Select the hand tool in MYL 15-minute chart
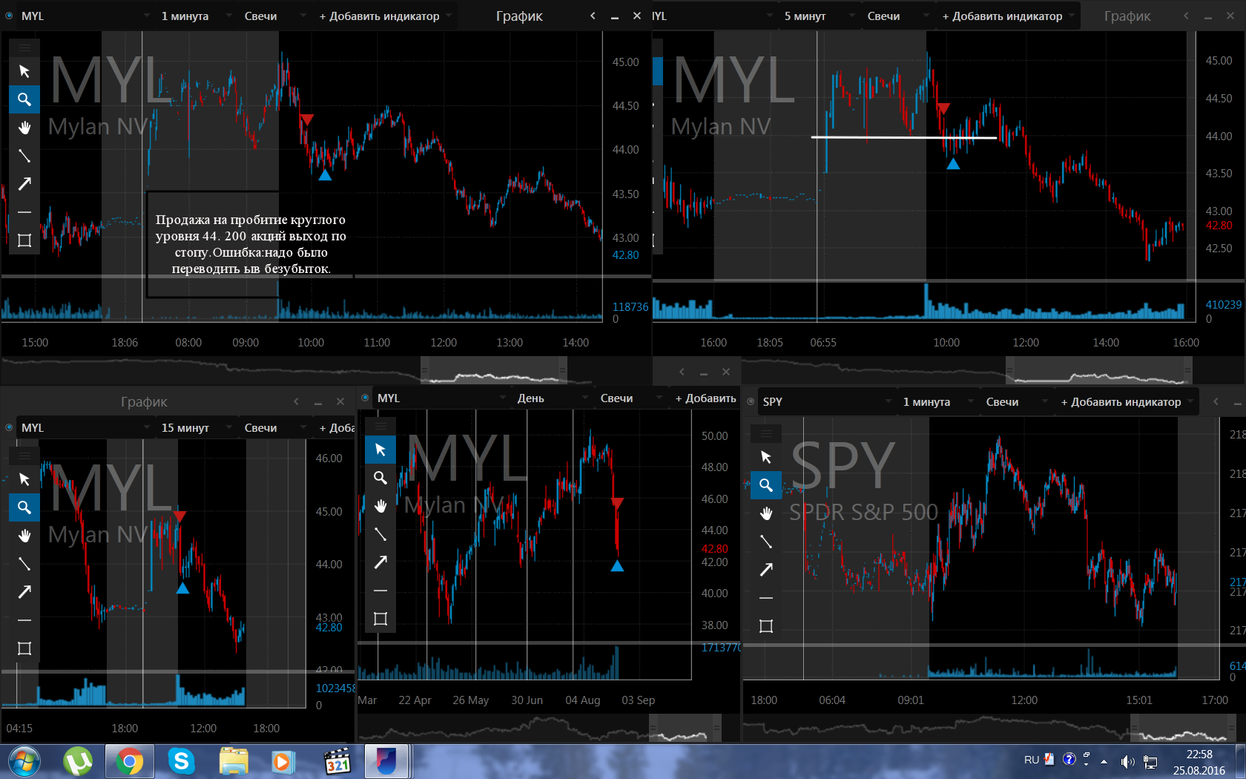 click(24, 536)
